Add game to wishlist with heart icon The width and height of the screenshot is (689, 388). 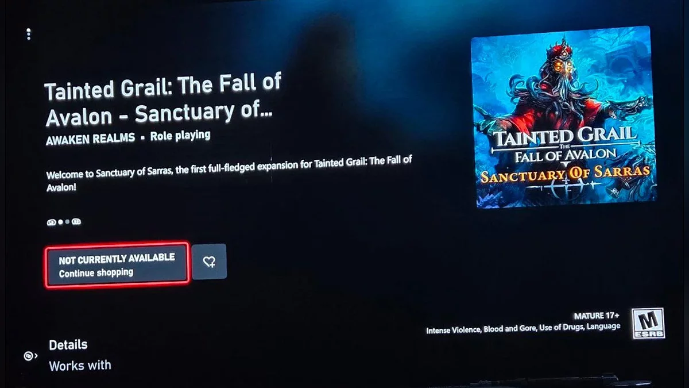pyautogui.click(x=209, y=262)
